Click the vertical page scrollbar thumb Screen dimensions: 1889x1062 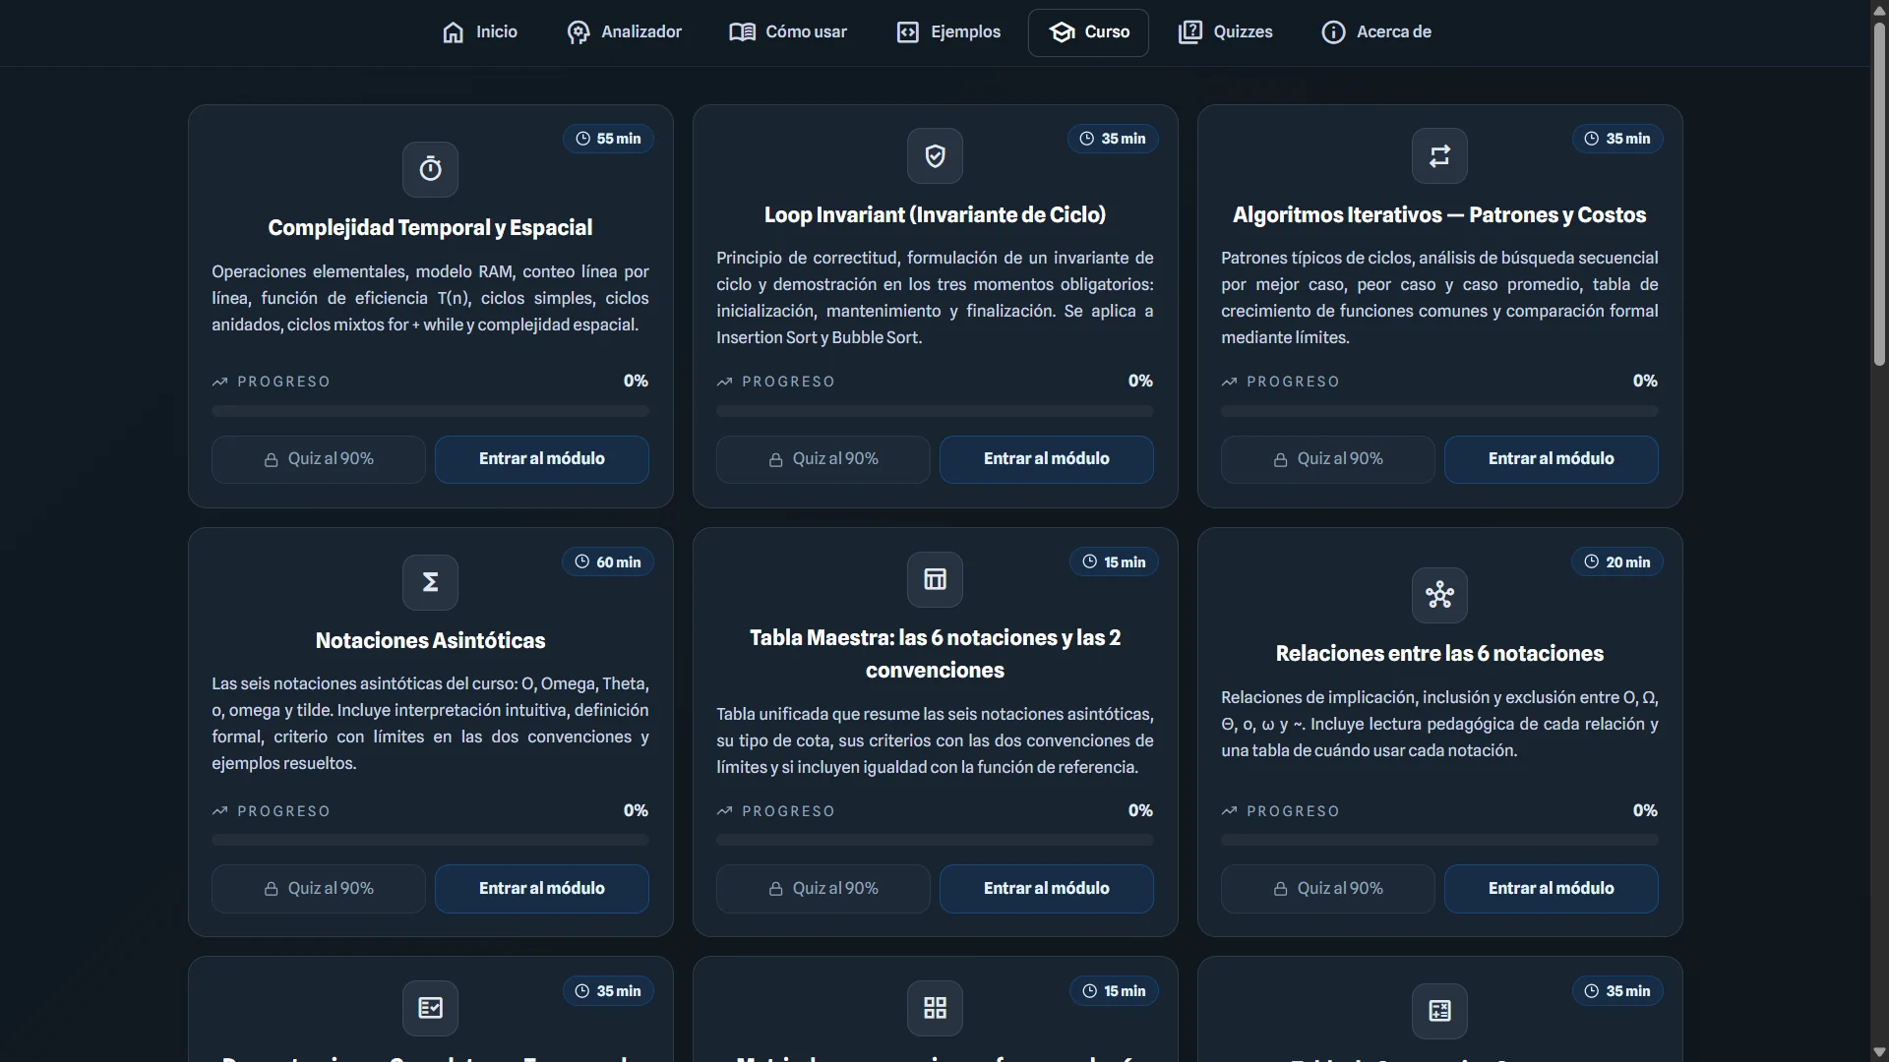1879,194
